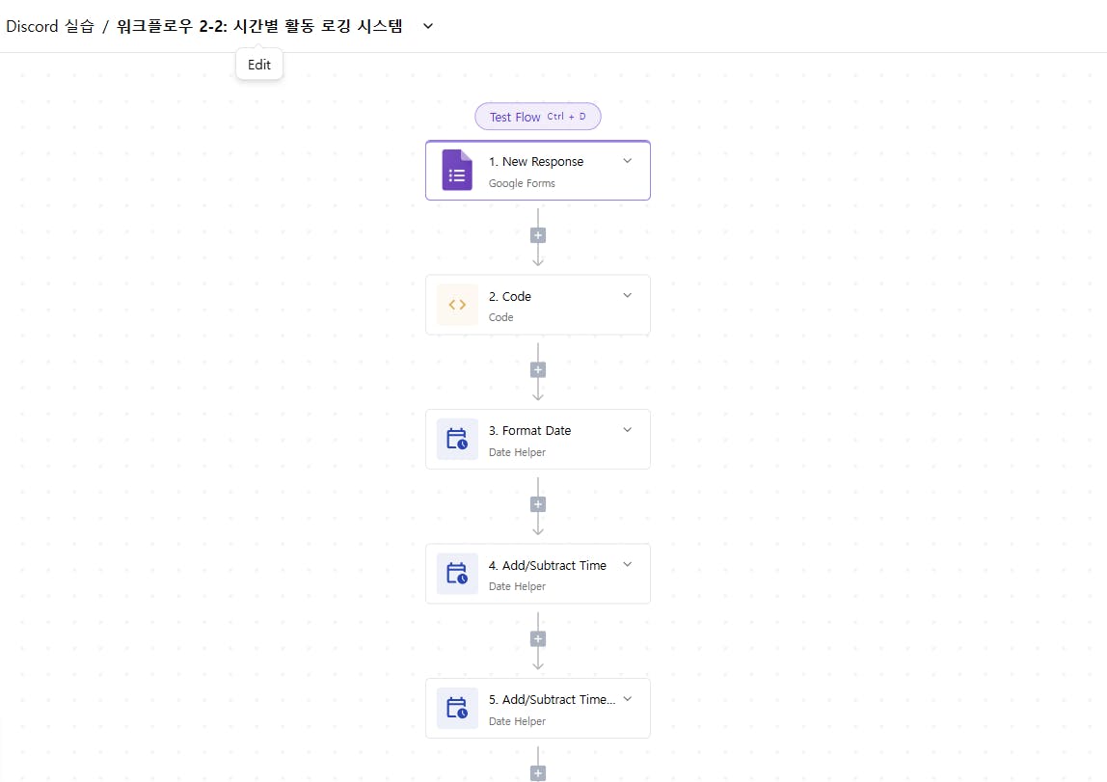Screen dimensions: 1107x782
Task: Open the second node card labeled Code
Action: (x=537, y=305)
